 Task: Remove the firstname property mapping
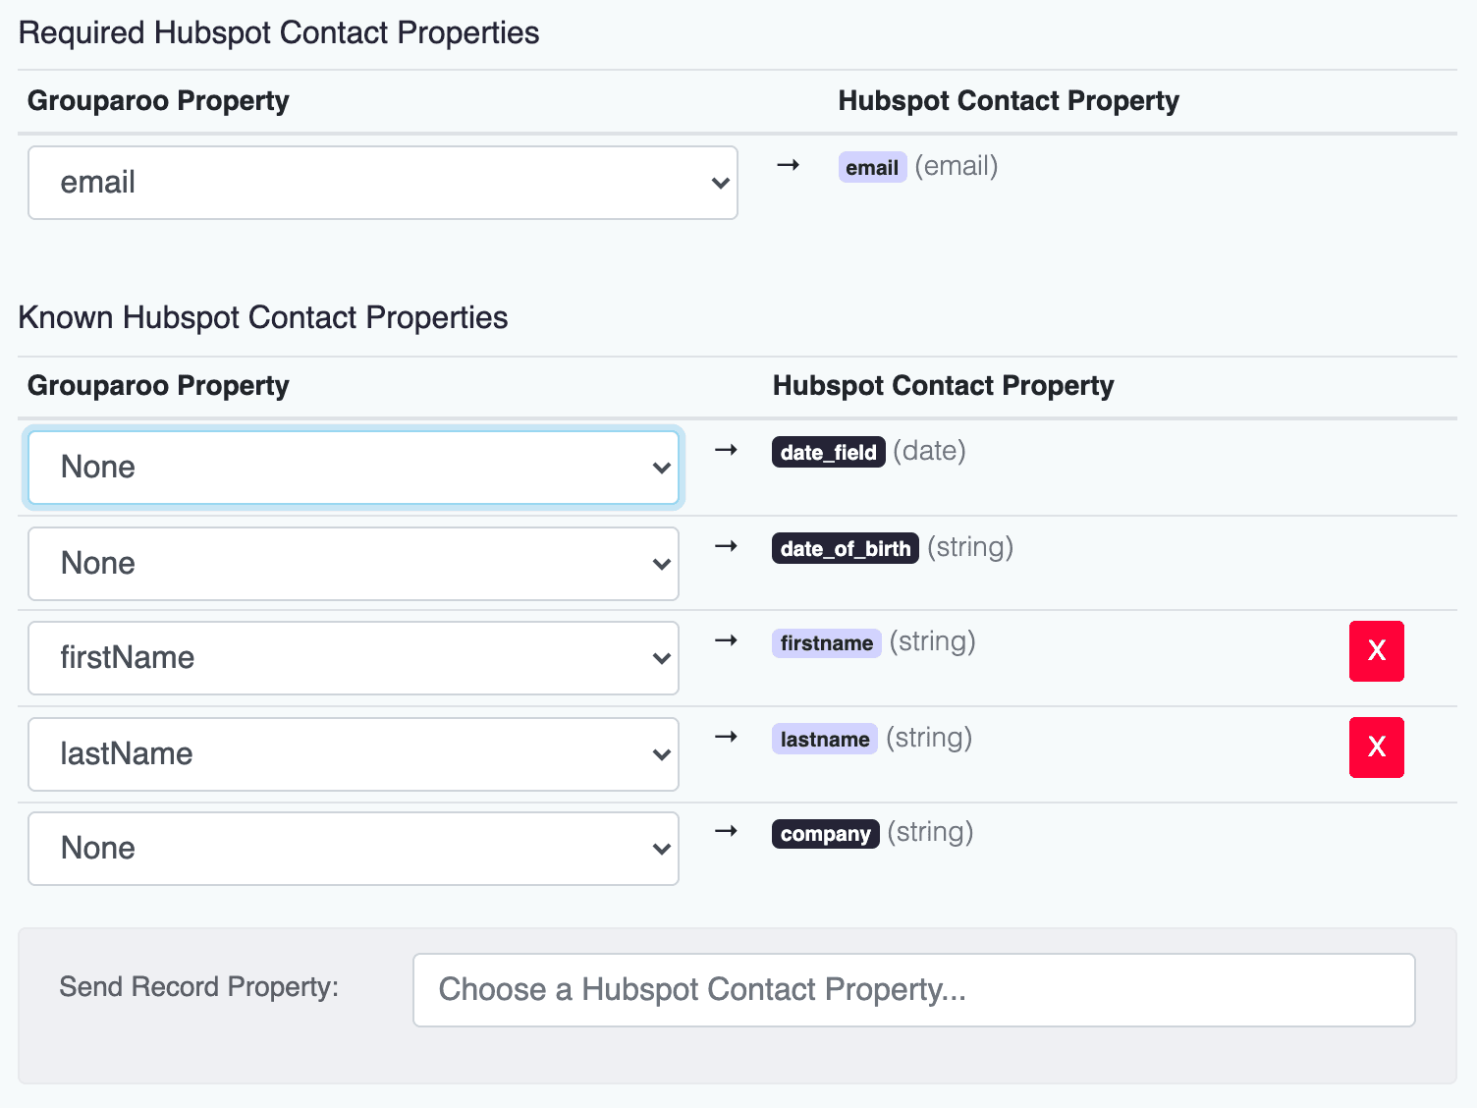point(1376,651)
